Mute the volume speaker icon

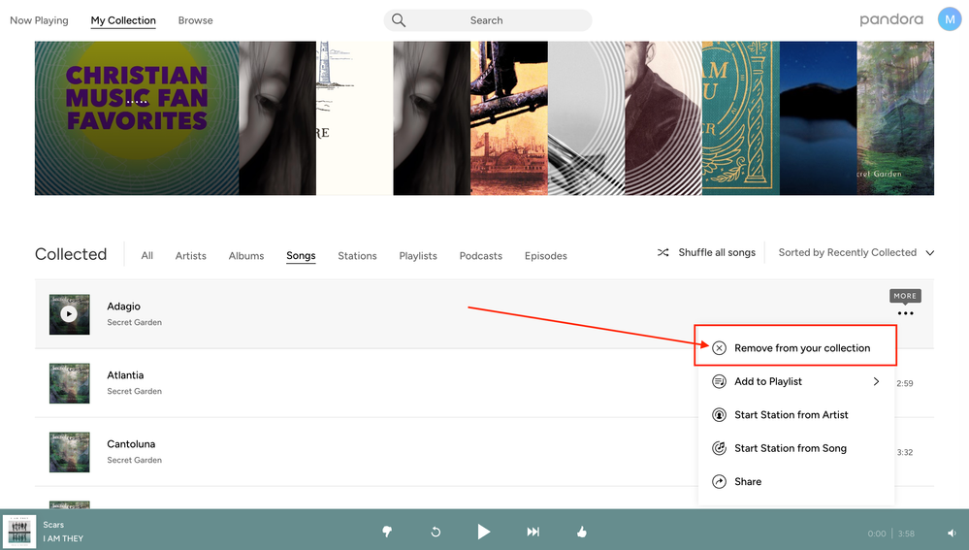[952, 534]
